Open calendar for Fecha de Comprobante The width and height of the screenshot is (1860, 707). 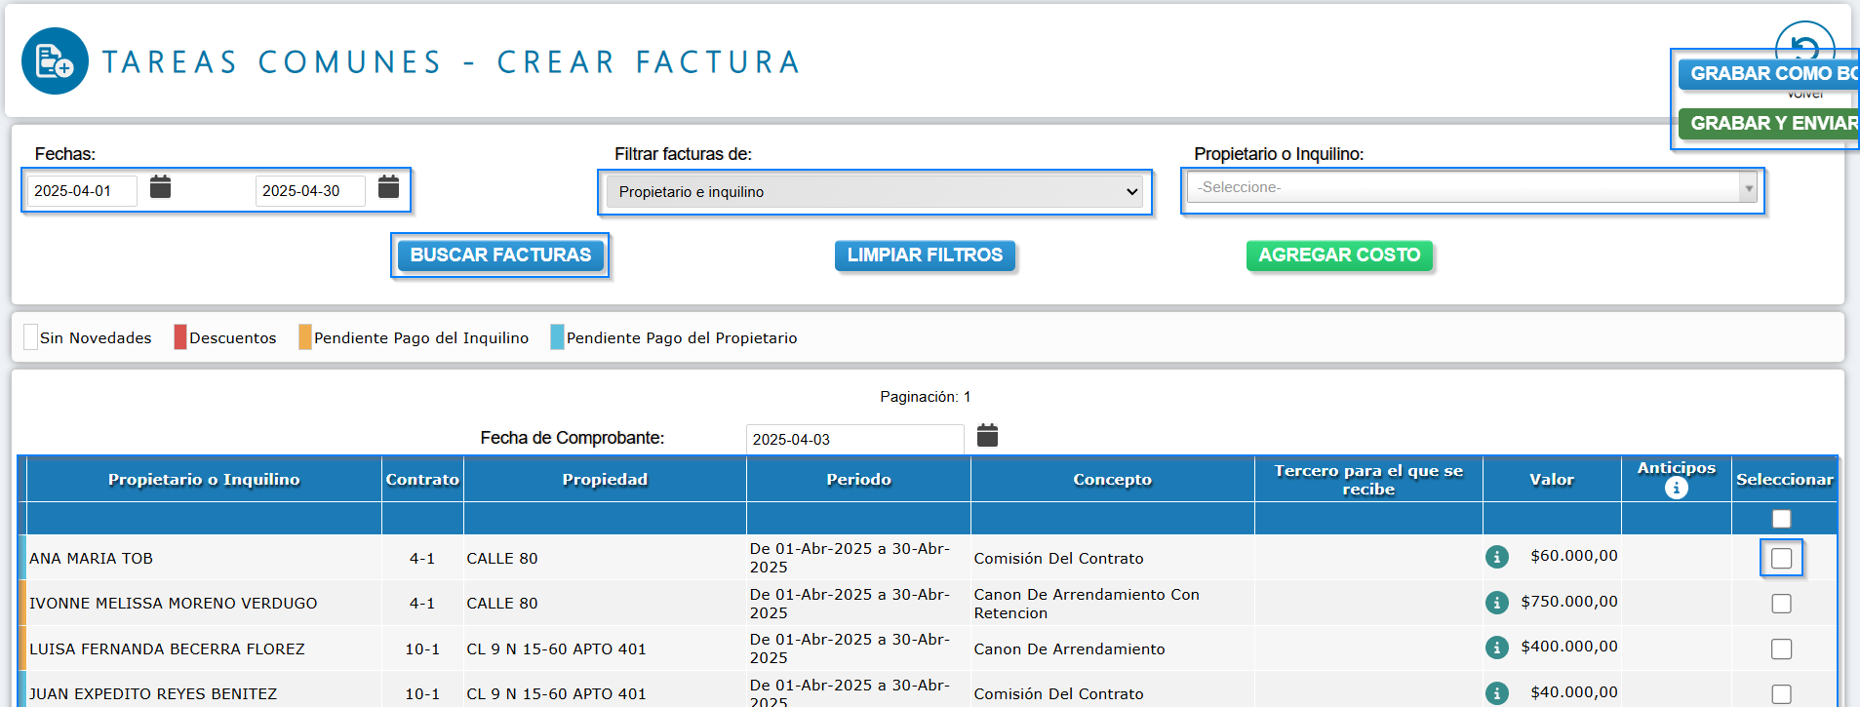click(x=987, y=436)
